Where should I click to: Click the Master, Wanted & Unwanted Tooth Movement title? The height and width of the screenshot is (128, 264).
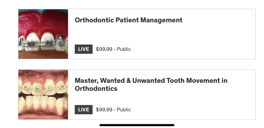[x=151, y=85]
